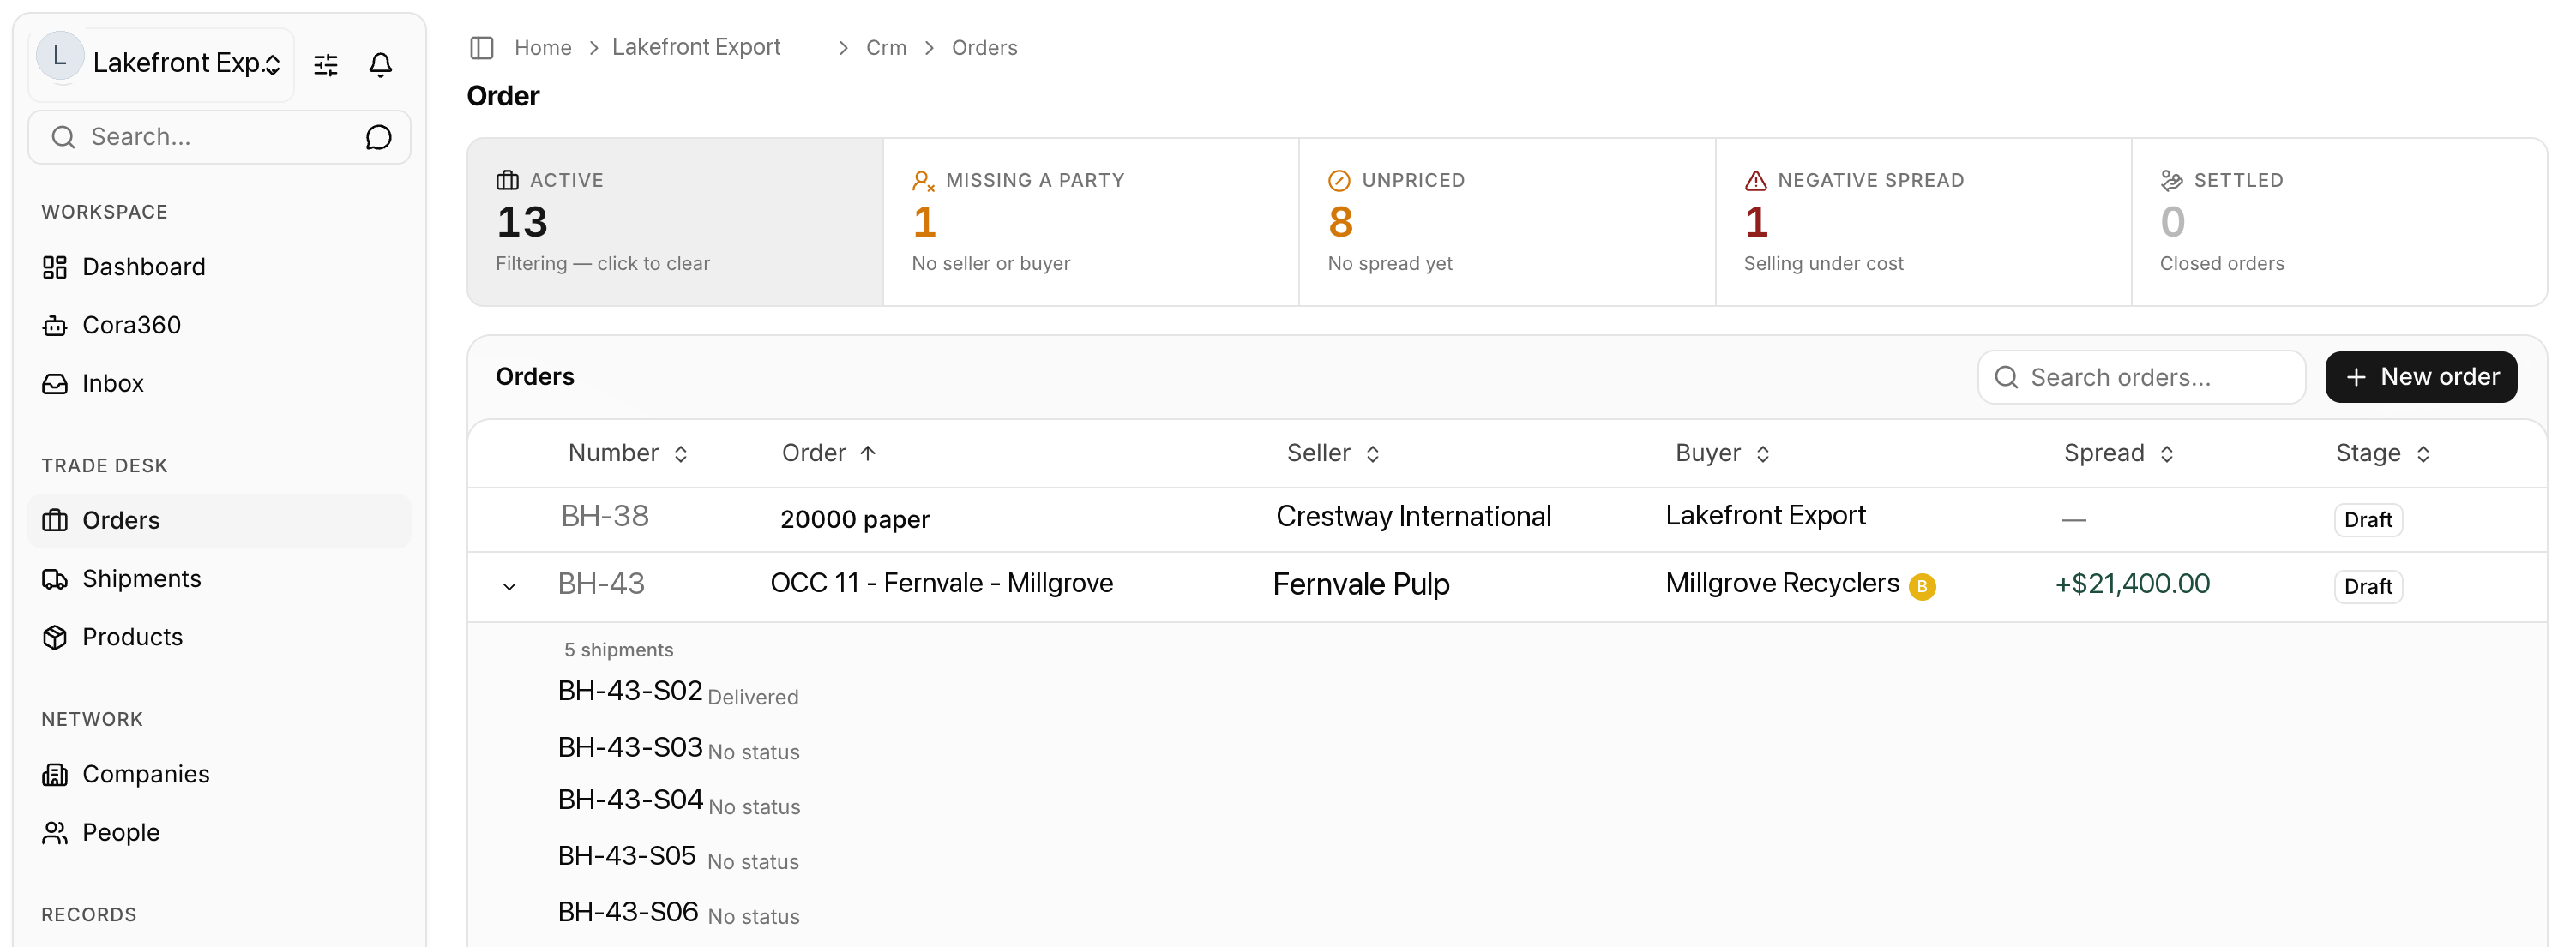
Task: Open shipment BH-43-S06
Action: [628, 911]
